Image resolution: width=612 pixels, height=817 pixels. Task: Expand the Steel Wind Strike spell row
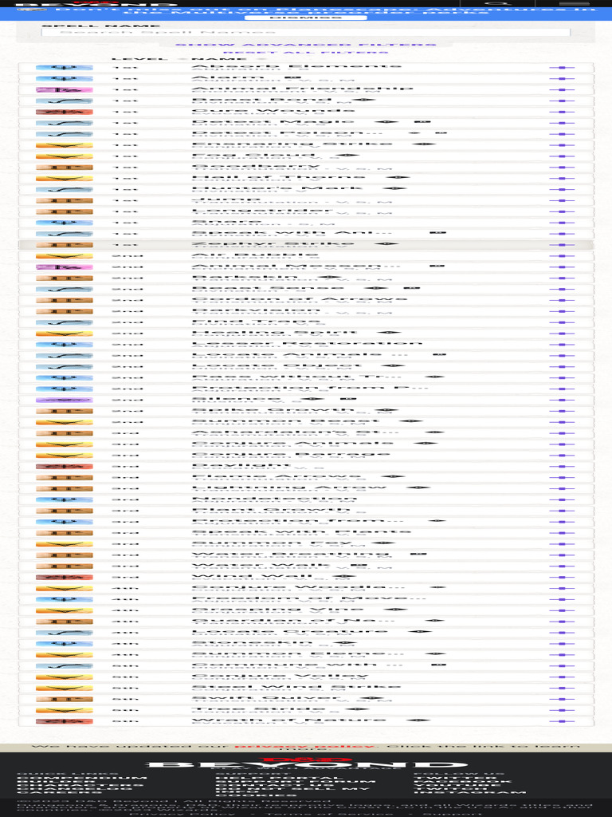(x=562, y=689)
